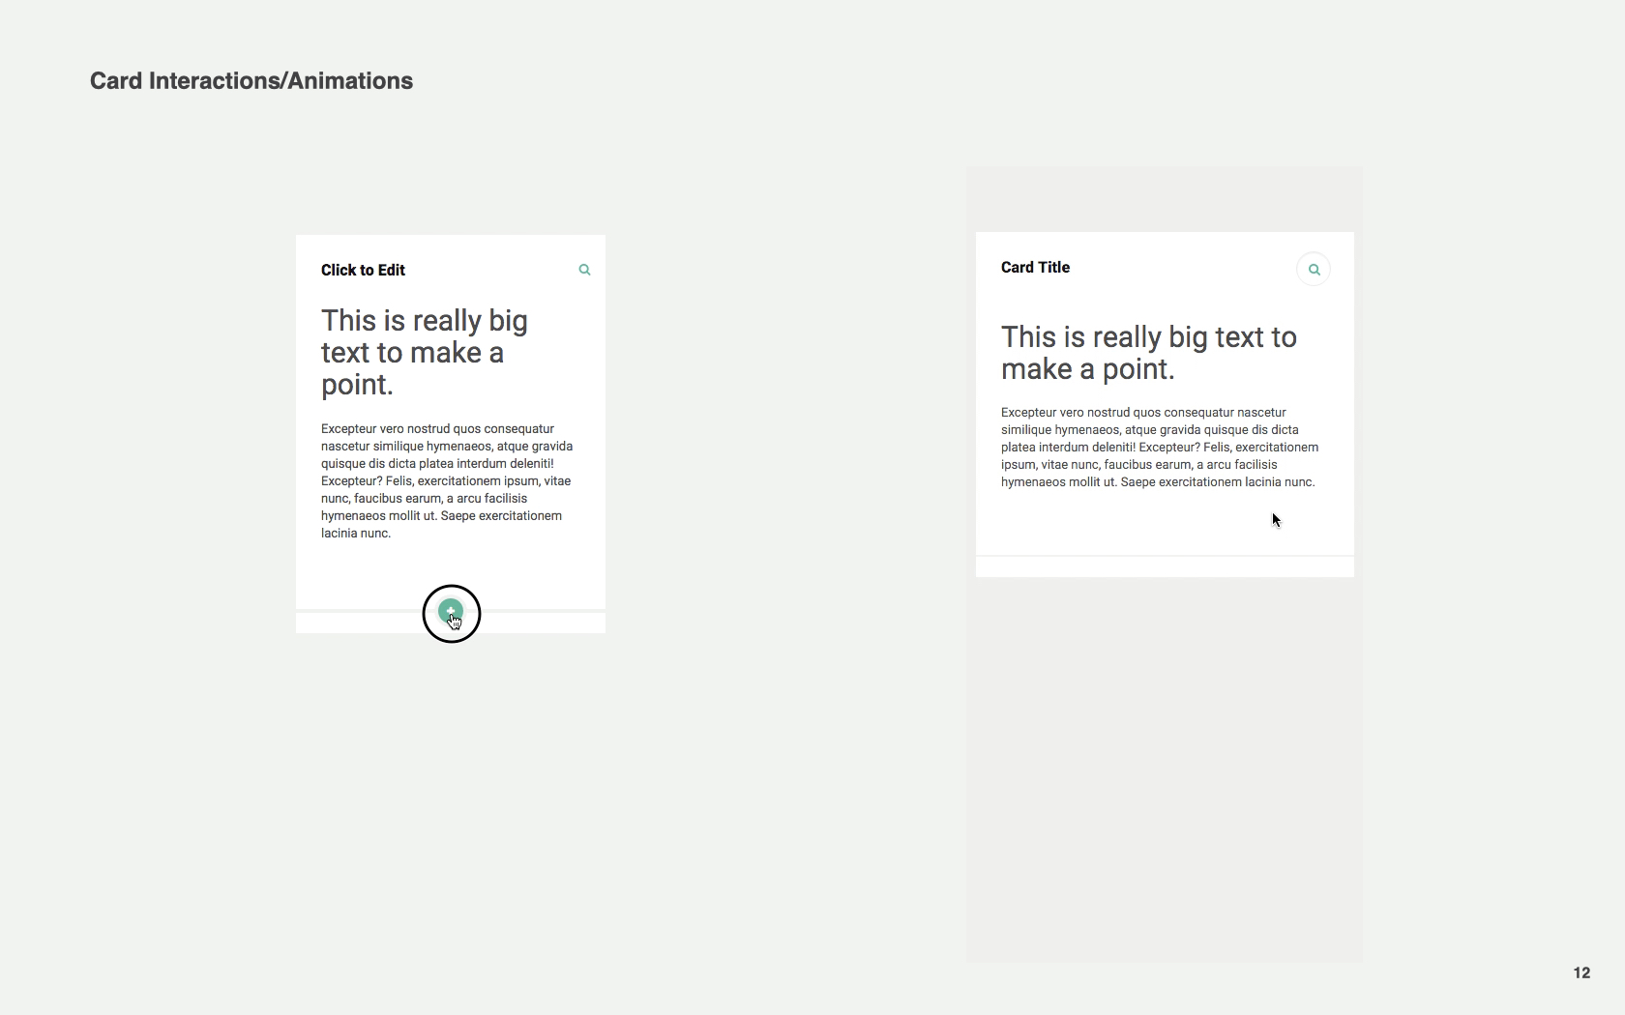Click the big headline text in the right card
This screenshot has width=1625, height=1015.
tap(1148, 353)
